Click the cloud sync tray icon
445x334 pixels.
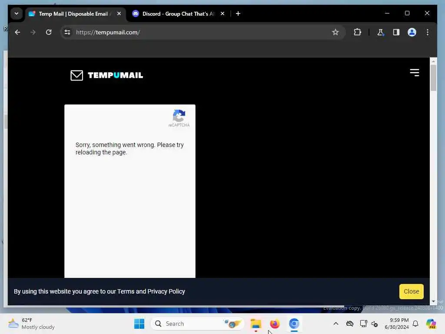point(350,324)
